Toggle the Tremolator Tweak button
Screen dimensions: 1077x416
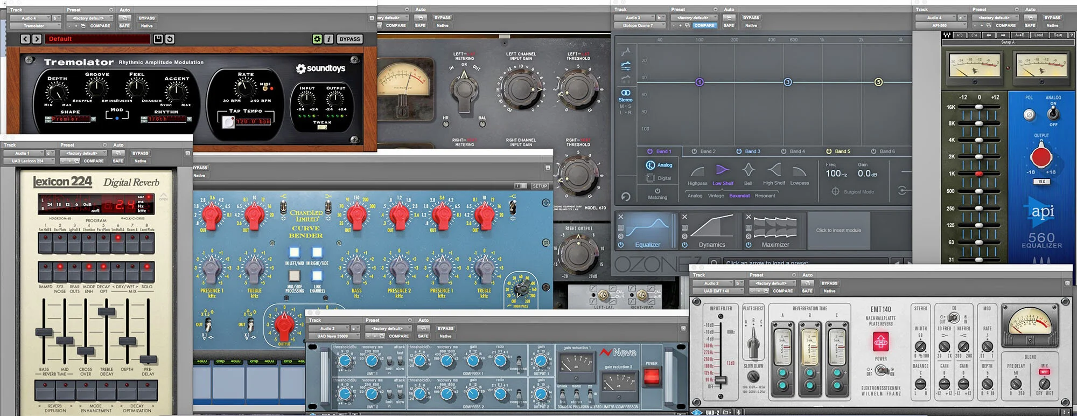322,127
